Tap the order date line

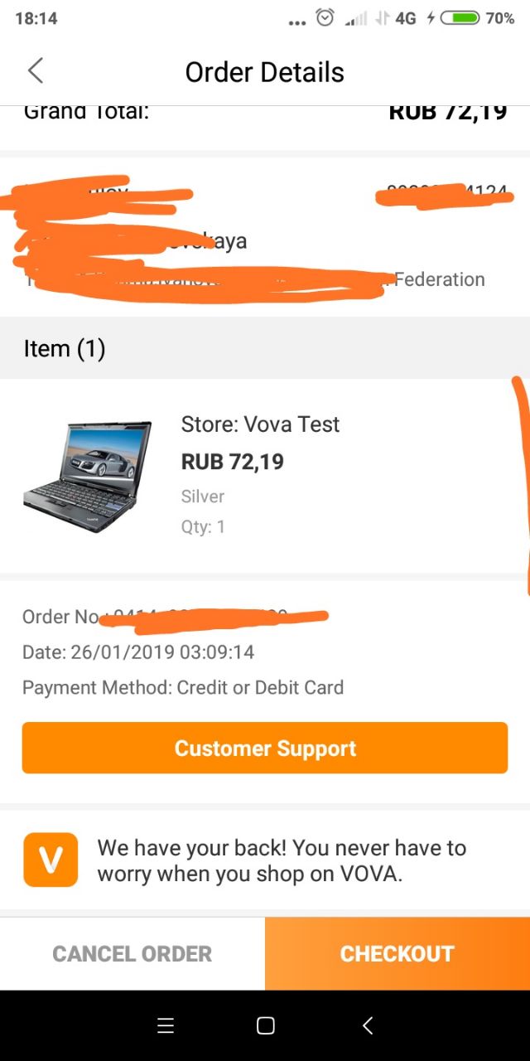point(138,652)
